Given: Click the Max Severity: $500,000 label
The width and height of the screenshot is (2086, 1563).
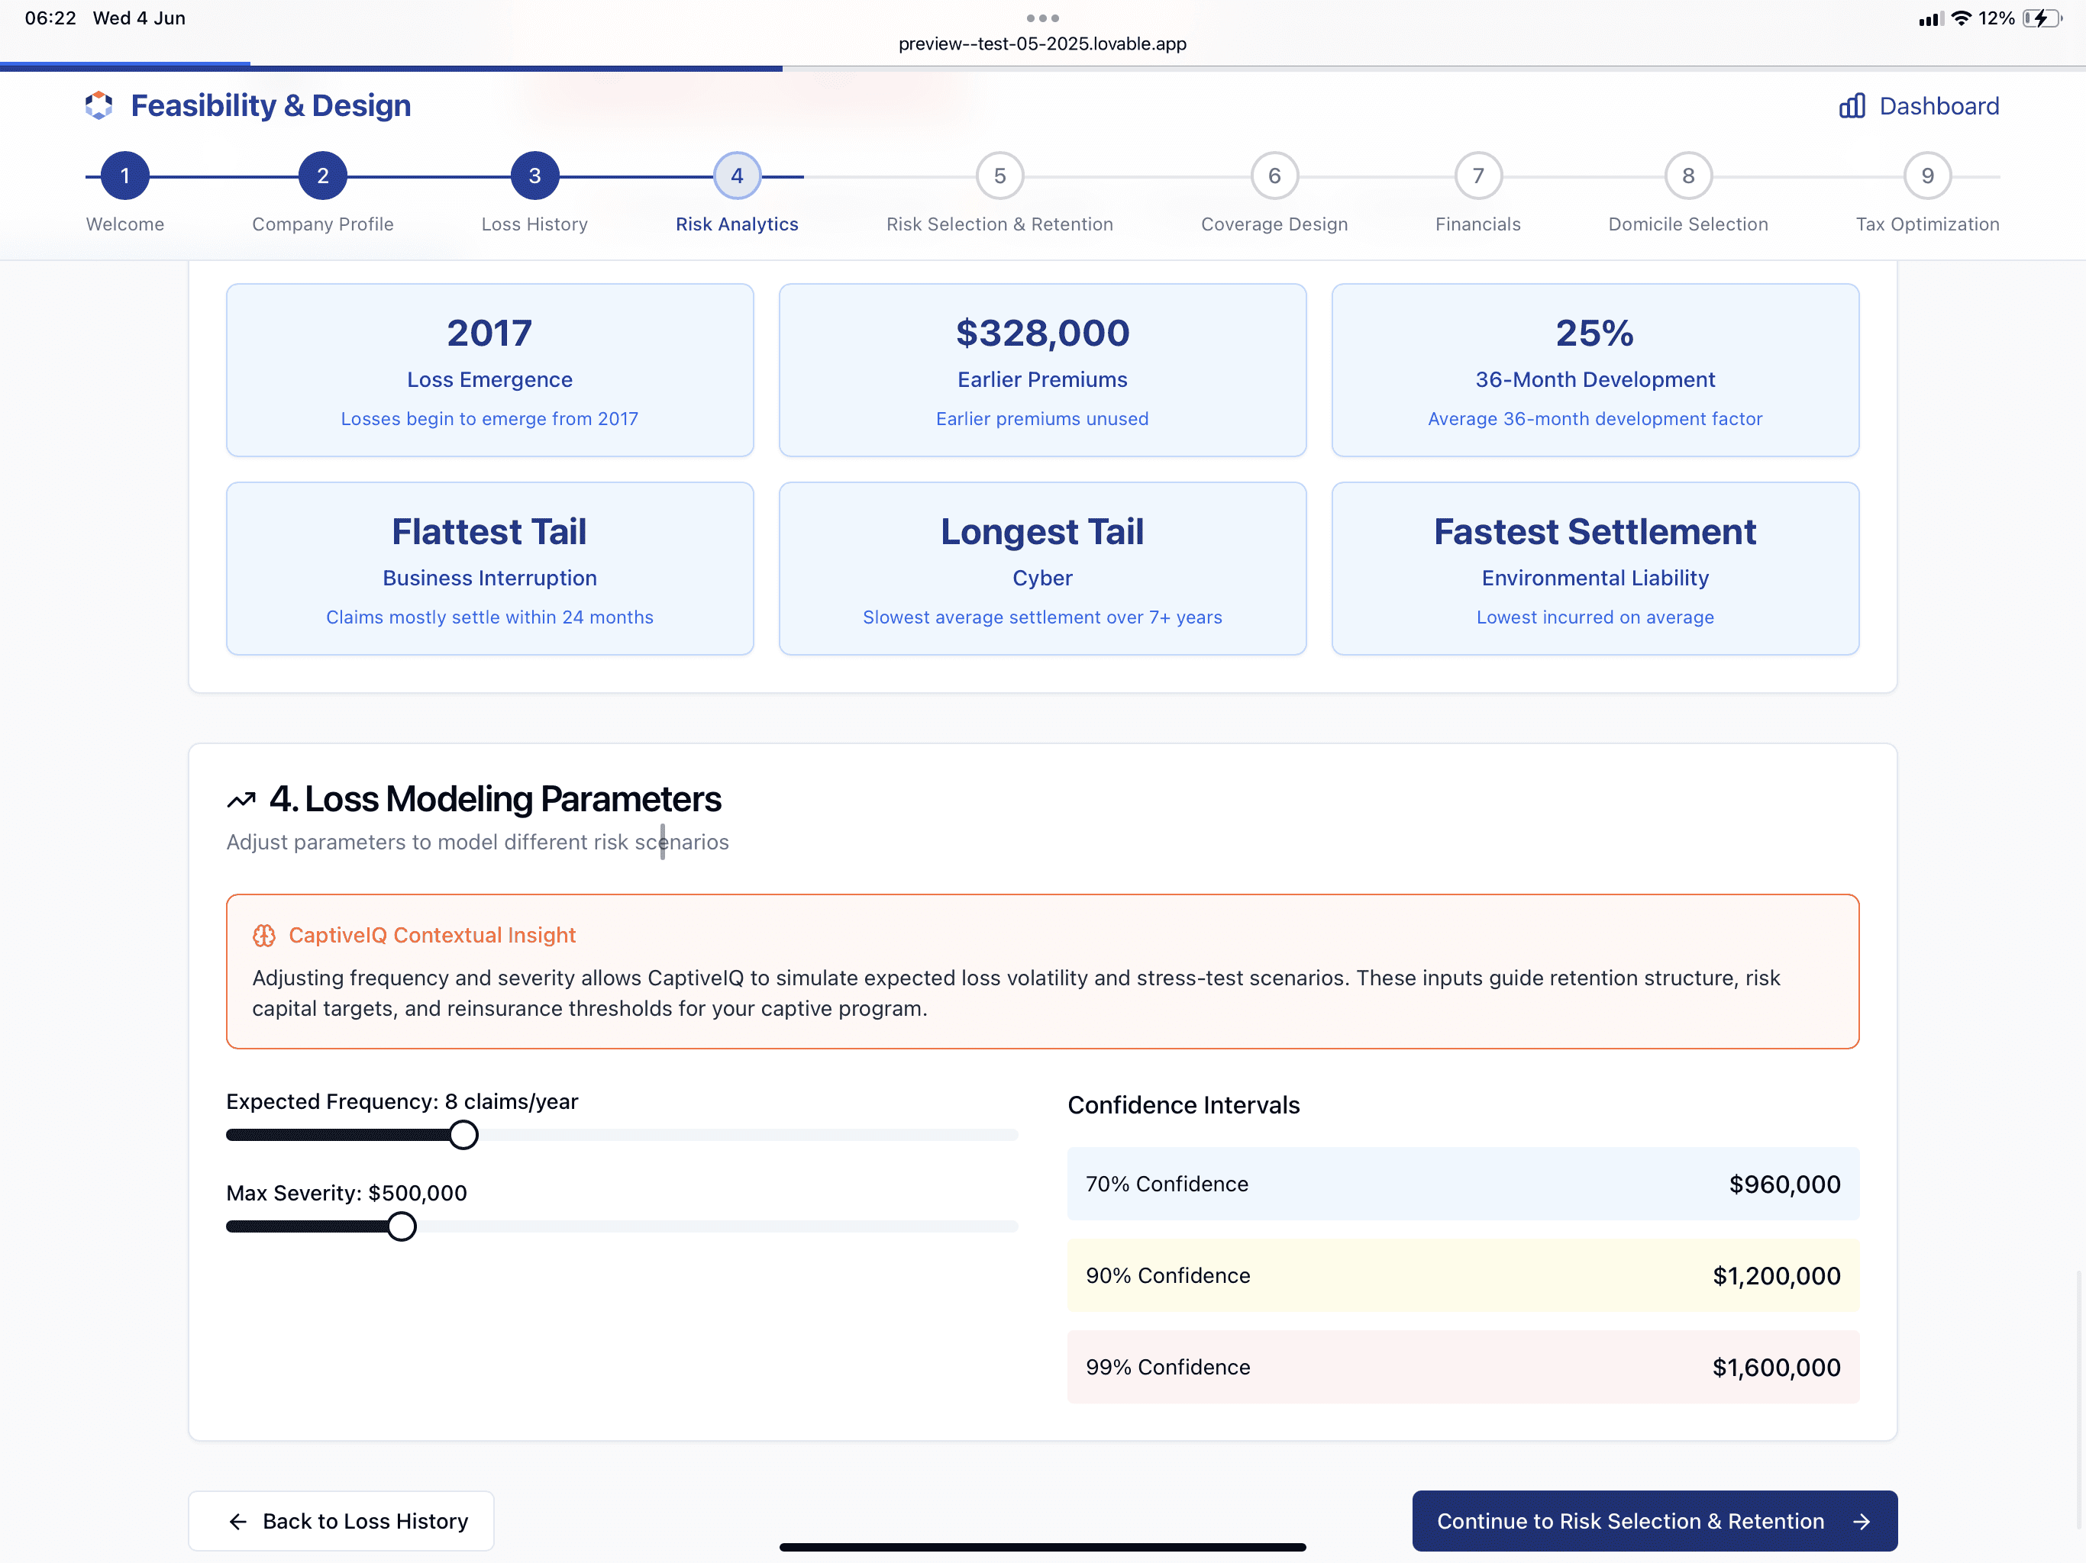Looking at the screenshot, I should click(346, 1193).
